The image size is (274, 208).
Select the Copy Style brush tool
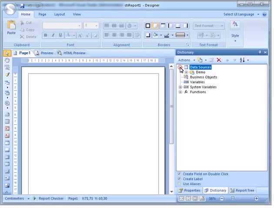7,75
